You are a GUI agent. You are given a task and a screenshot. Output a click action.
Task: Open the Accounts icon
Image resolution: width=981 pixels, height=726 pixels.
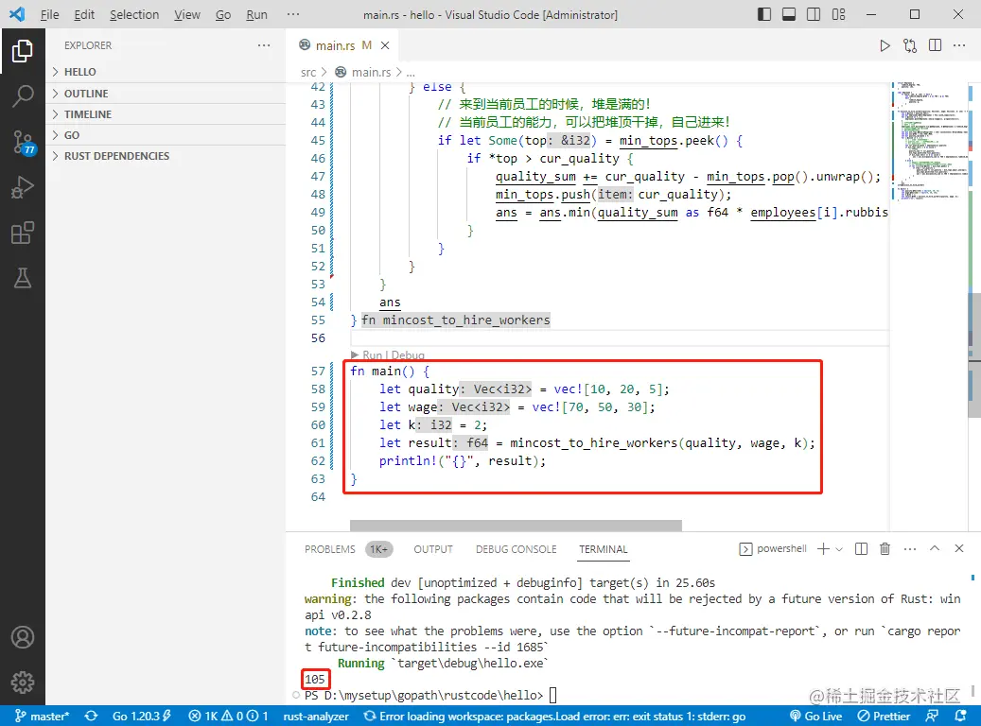[x=23, y=637]
